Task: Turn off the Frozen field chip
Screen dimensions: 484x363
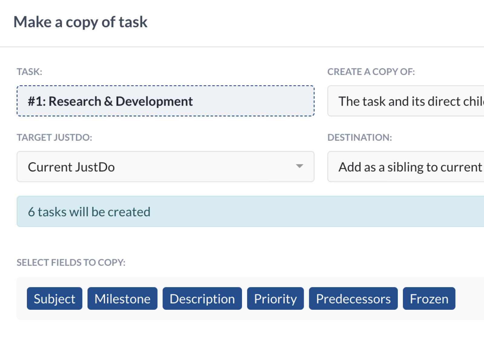Action: tap(429, 299)
